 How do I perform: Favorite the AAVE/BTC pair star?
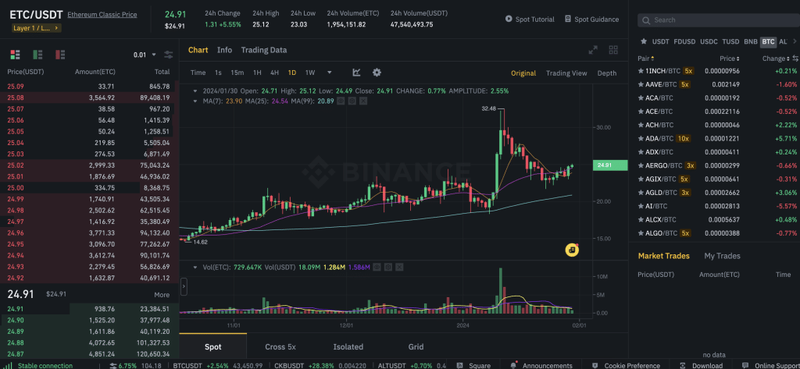click(641, 84)
